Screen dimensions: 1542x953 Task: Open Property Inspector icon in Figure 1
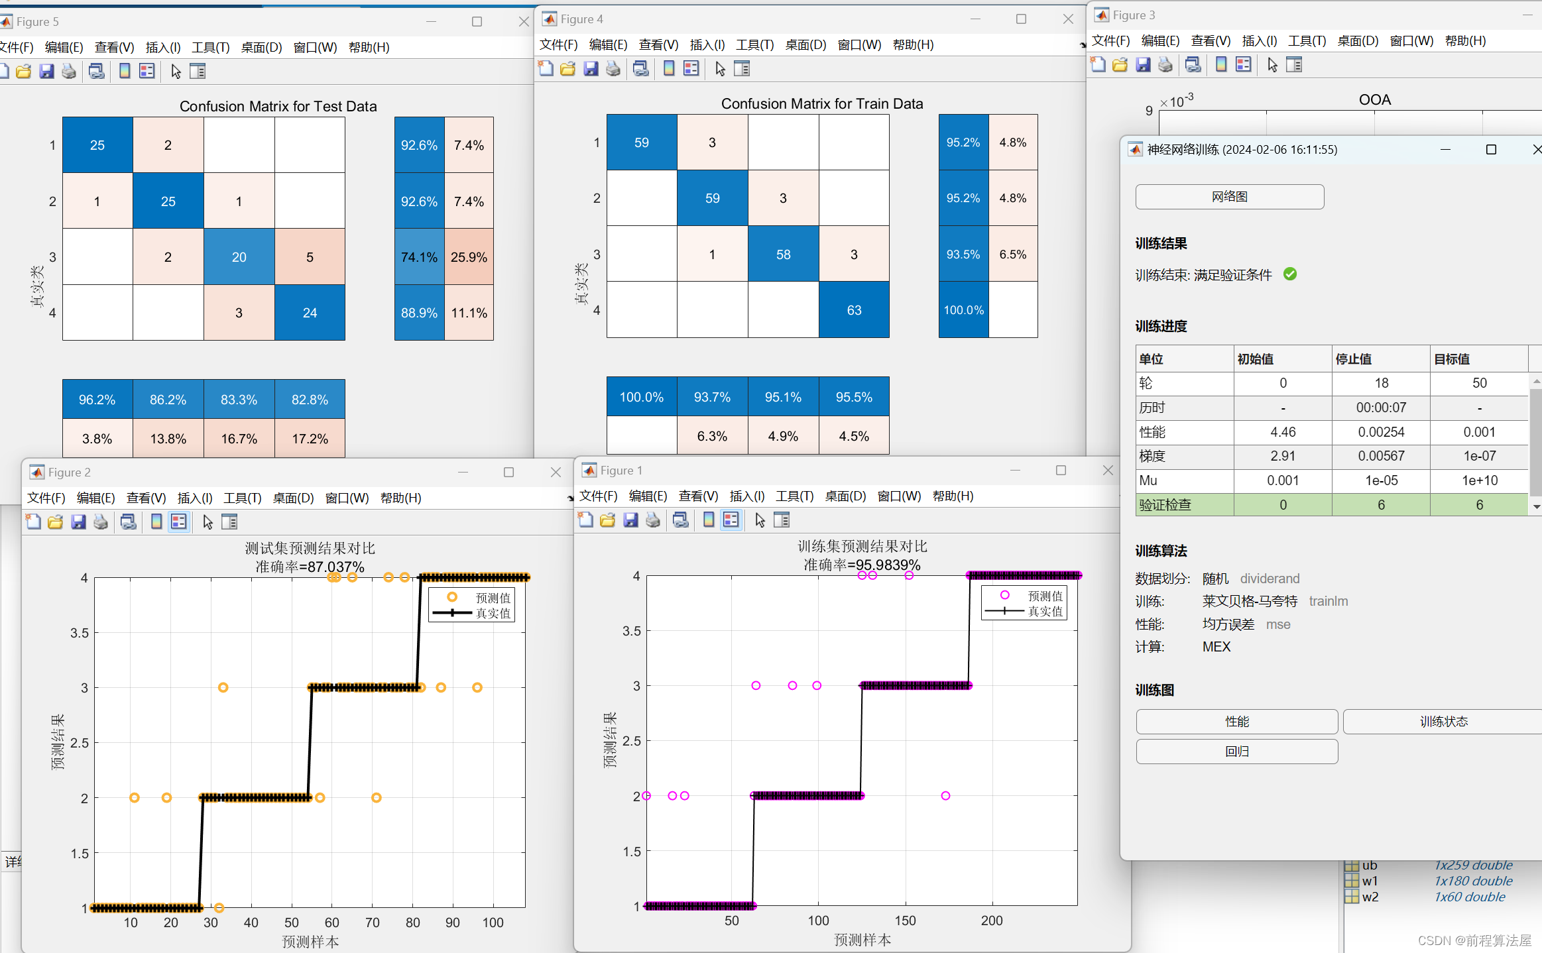coord(782,520)
